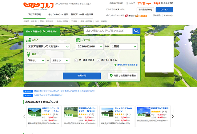Click the golf course name search field
This screenshot has width=197, height=134.
(108, 31)
